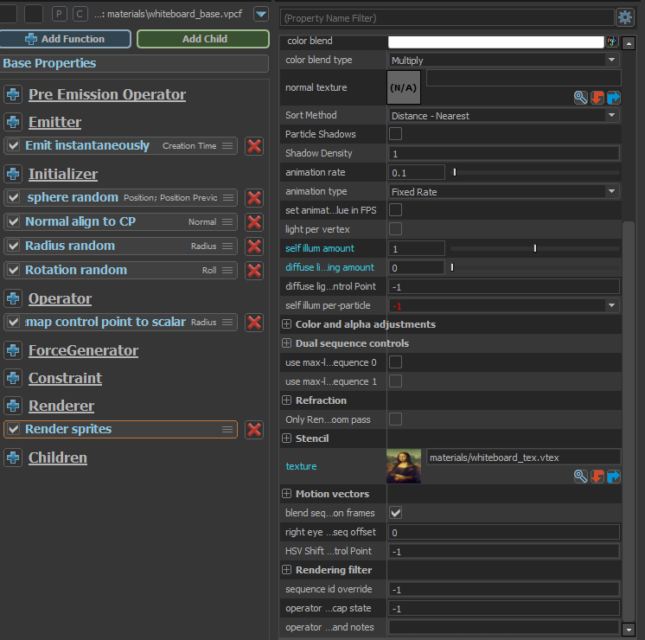Open animation type dropdown

tap(504, 191)
